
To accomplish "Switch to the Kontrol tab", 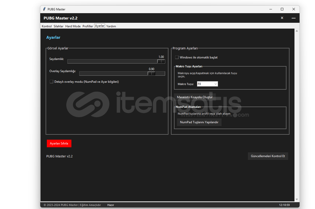I will (x=47, y=26).
